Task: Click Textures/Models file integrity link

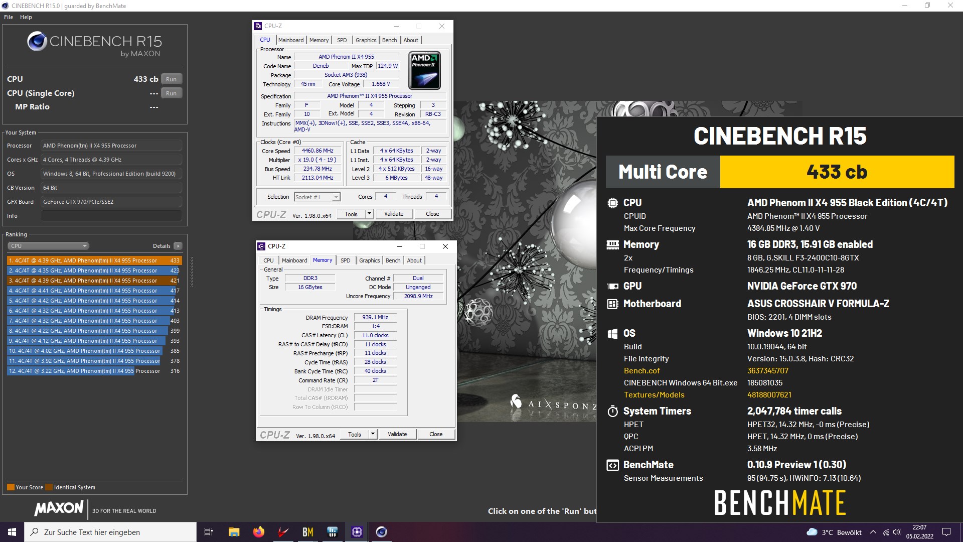Action: coord(654,395)
